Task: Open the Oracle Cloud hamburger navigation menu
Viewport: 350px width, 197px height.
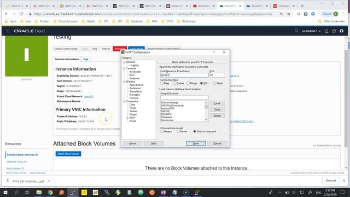Action: pyautogui.click(x=8, y=31)
